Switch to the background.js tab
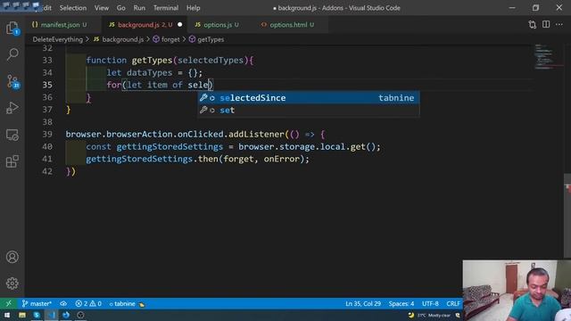This screenshot has height=321, width=571. 145,25
